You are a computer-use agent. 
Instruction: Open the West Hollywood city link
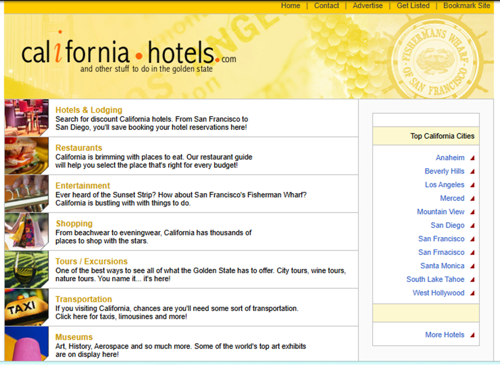pos(439,293)
